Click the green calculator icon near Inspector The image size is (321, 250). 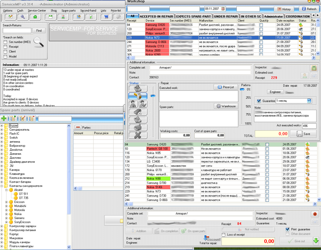coord(313,68)
